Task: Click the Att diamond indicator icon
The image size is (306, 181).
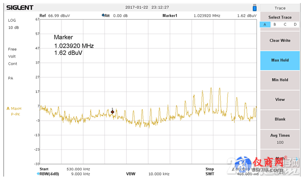Action: coord(103,15)
